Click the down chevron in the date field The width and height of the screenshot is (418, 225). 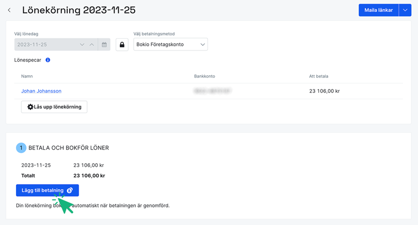(82, 45)
